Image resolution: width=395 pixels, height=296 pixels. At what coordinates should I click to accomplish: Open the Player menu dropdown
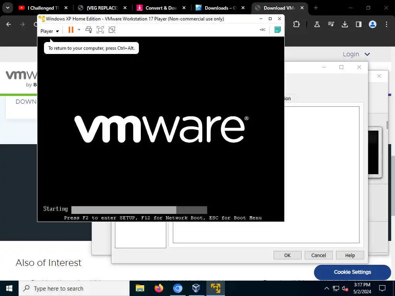click(x=50, y=31)
